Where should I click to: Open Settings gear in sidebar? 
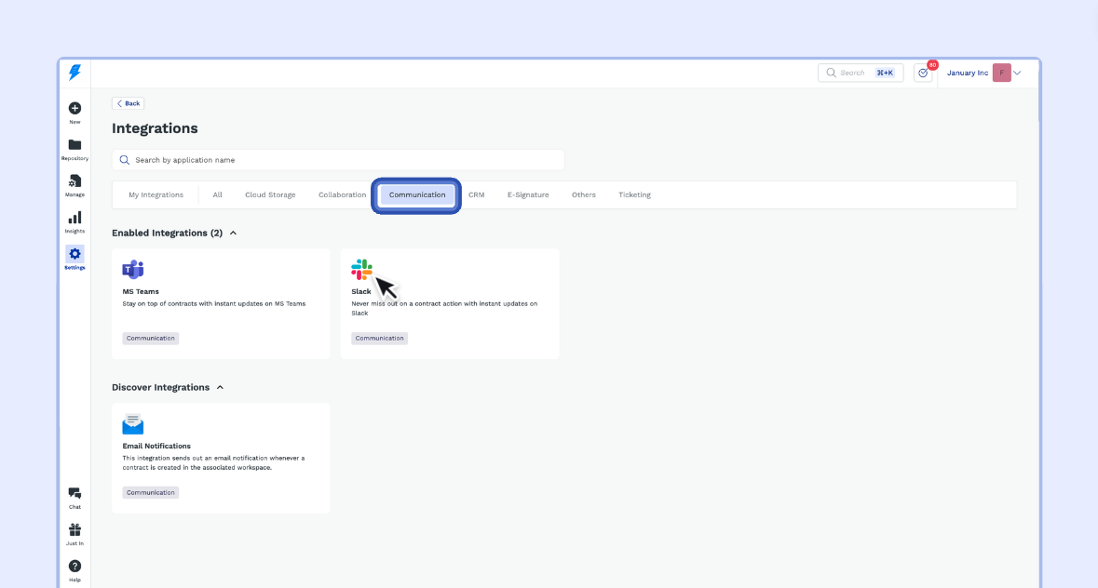[75, 258]
